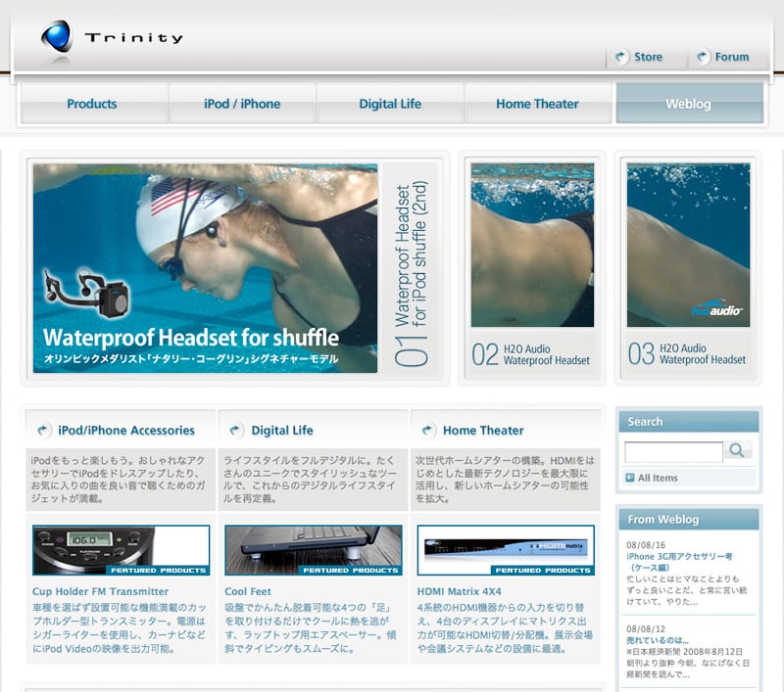Click the arrow icon beside Forum

703,58
